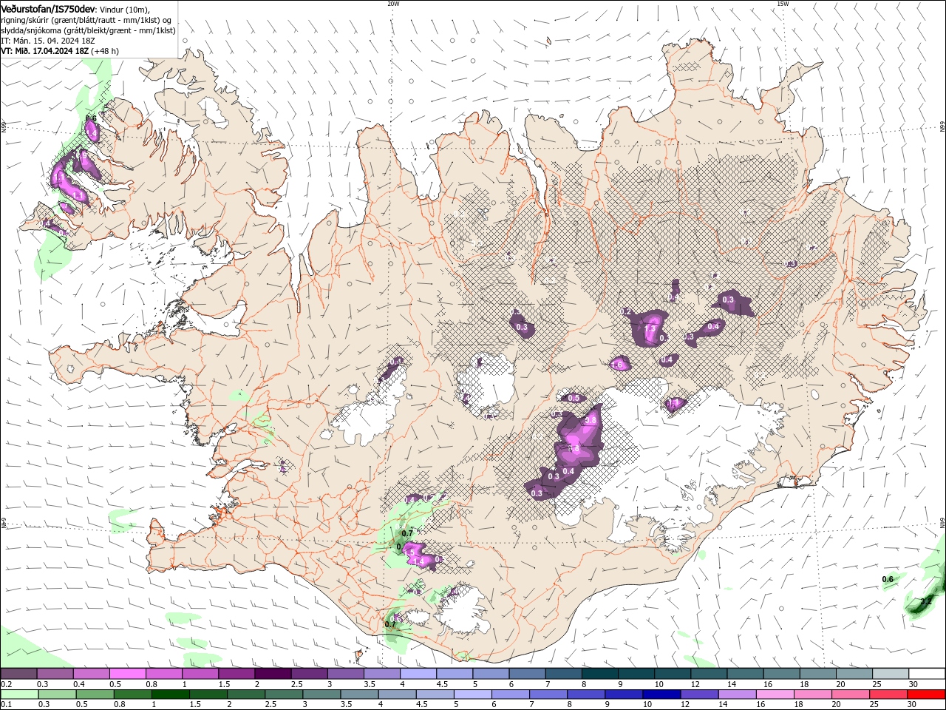The image size is (946, 710).
Task: Click the Veðurstofan/IS750dev title text
Action: pyautogui.click(x=48, y=9)
